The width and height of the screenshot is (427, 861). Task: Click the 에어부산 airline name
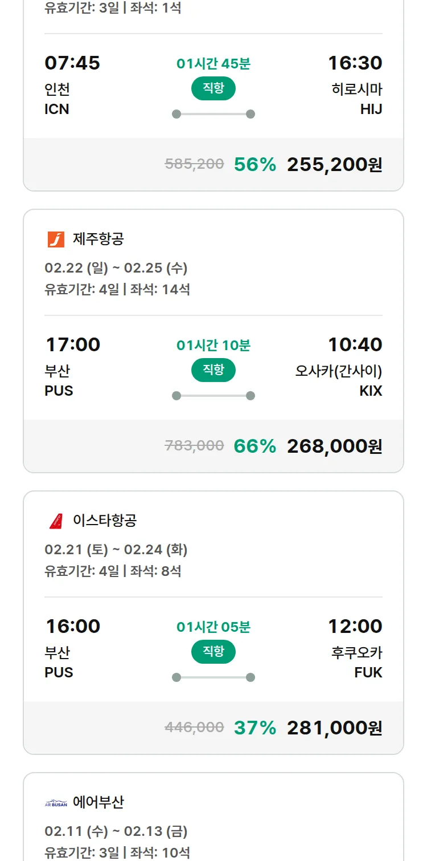tap(98, 803)
